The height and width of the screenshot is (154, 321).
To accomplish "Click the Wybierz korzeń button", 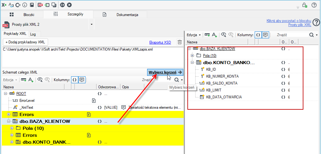I will coord(165,72).
